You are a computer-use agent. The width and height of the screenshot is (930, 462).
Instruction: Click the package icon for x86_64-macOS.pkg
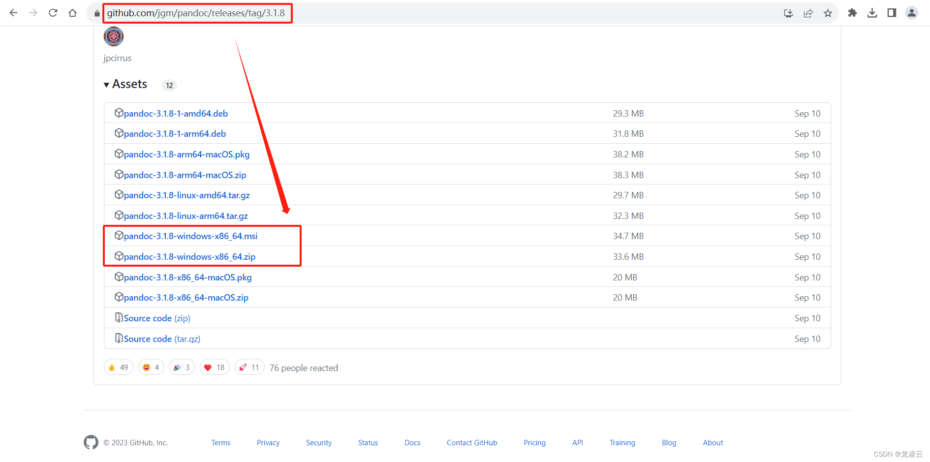[x=119, y=277]
